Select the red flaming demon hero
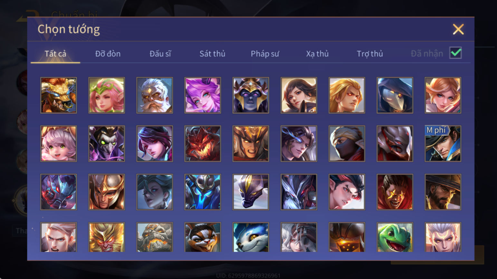Viewport: 497px width, 279px height. [x=203, y=143]
